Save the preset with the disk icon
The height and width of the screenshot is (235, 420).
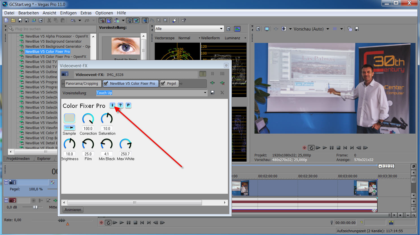click(x=212, y=93)
